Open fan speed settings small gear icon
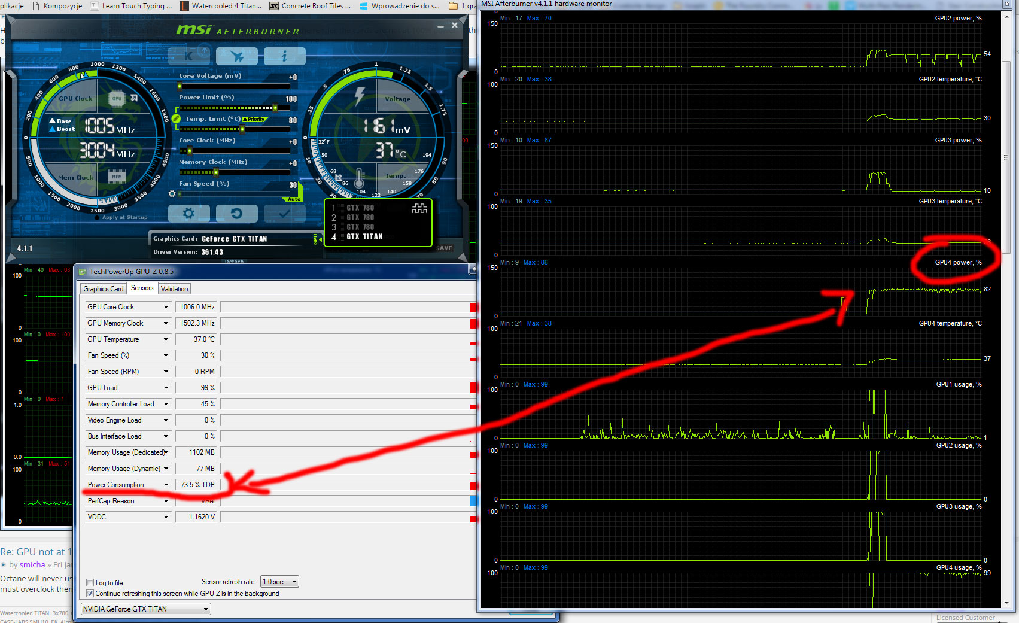This screenshot has height=623, width=1019. (172, 194)
